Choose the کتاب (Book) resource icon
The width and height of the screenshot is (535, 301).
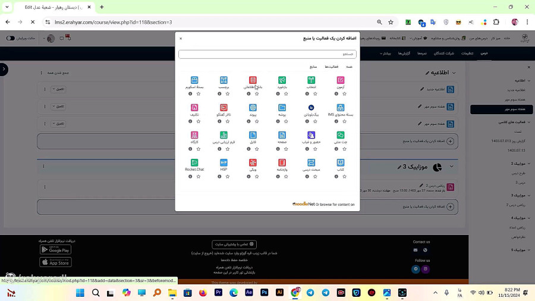coord(340,163)
